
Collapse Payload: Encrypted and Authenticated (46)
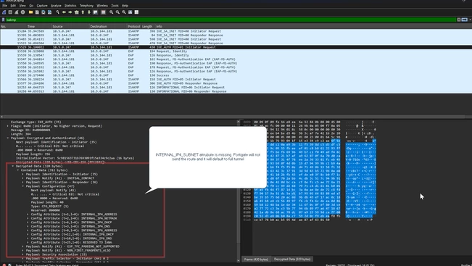pos(8,138)
